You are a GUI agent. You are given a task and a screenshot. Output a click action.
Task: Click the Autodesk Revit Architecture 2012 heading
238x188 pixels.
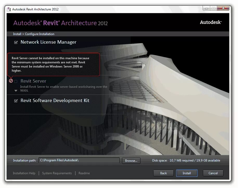[60, 23]
